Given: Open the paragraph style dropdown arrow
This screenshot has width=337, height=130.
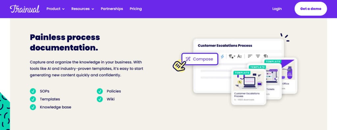Looking at the screenshot, I should pyautogui.click(x=234, y=56).
